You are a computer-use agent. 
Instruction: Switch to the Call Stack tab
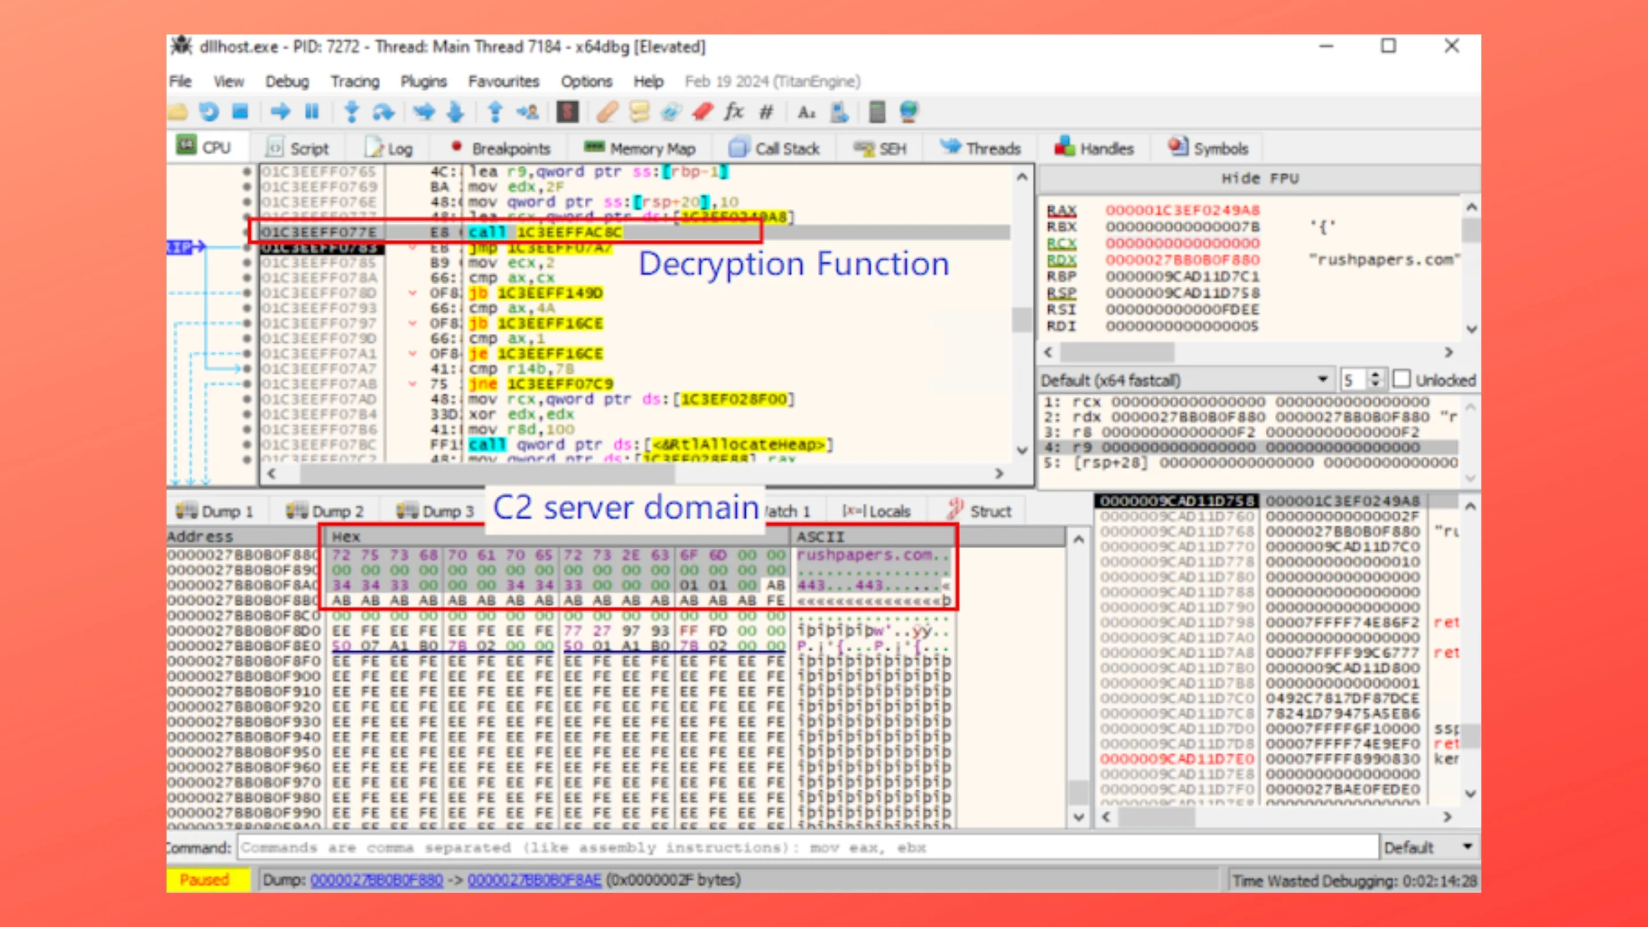coord(774,148)
